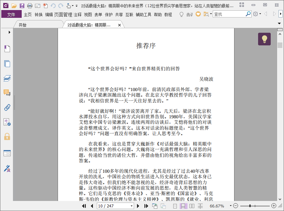Viewport: 284px width, 211px height.
Task: Create a new PDF with the starred page icon
Action: (45, 6)
